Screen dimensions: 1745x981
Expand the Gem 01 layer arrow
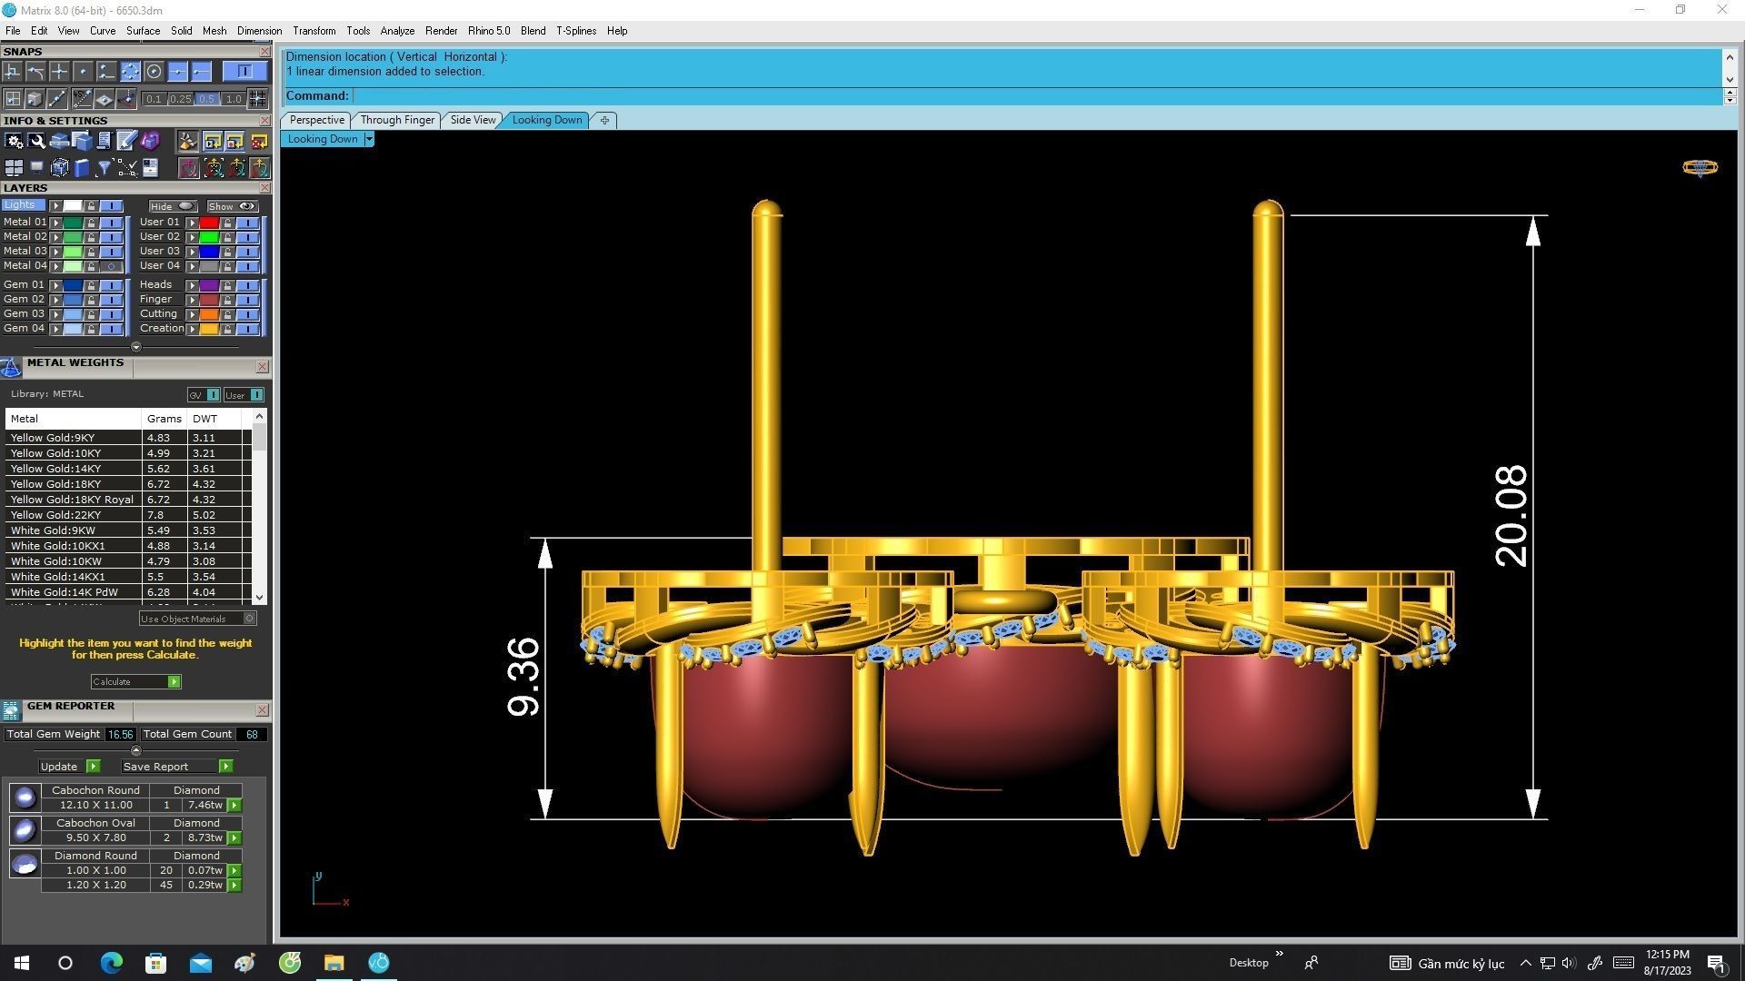point(56,285)
